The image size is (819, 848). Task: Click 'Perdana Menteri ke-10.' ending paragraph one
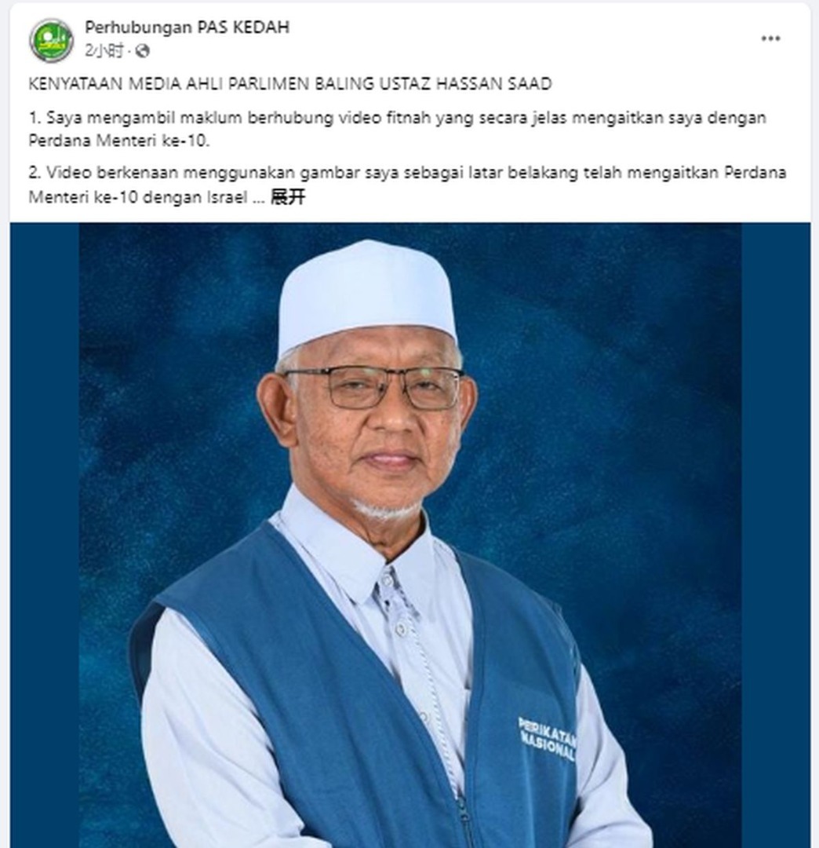[119, 141]
